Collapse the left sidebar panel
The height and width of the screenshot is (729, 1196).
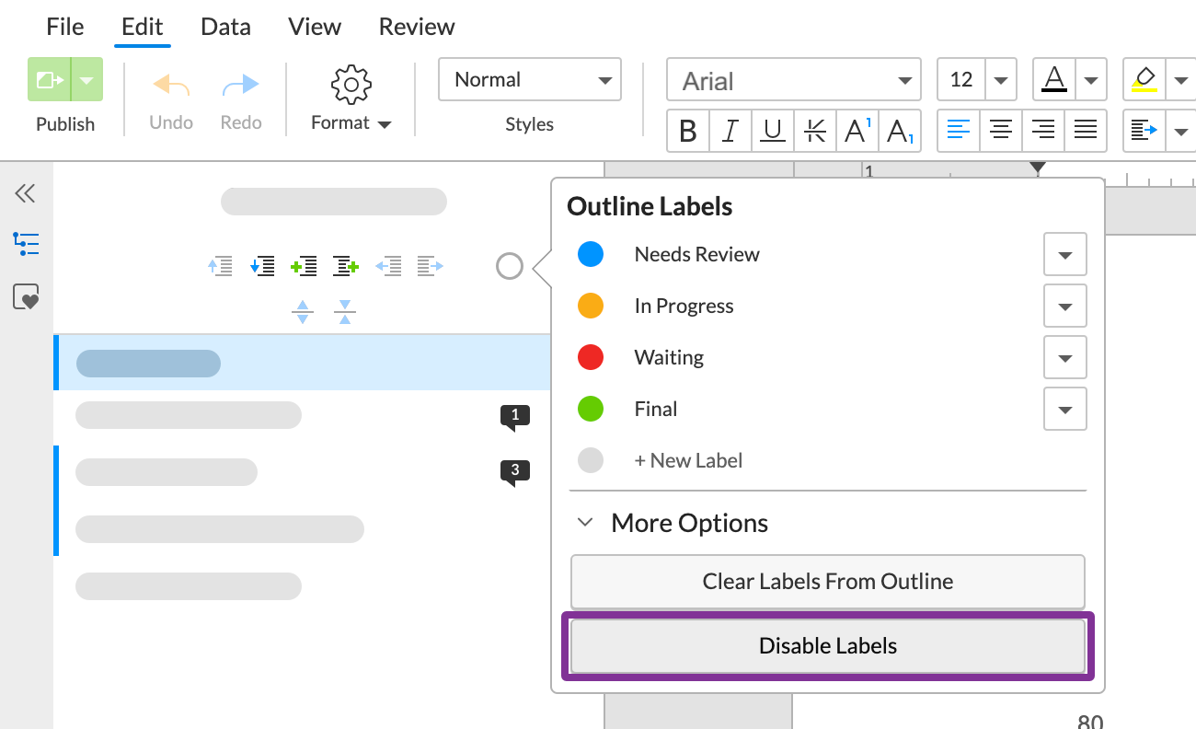pos(25,193)
